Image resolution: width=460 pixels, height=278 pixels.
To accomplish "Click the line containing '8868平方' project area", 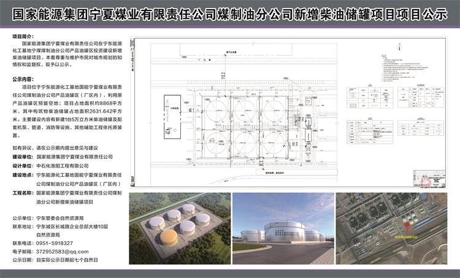I will tap(67, 103).
